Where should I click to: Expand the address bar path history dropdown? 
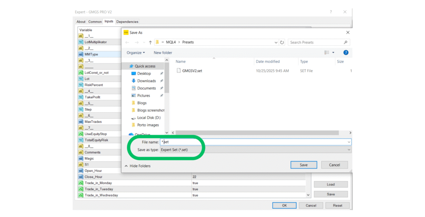click(x=276, y=42)
